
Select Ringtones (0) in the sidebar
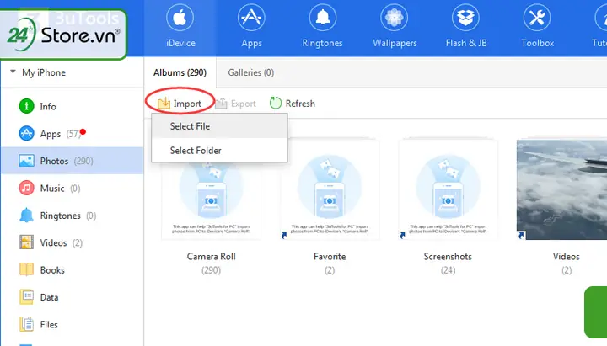pos(72,216)
